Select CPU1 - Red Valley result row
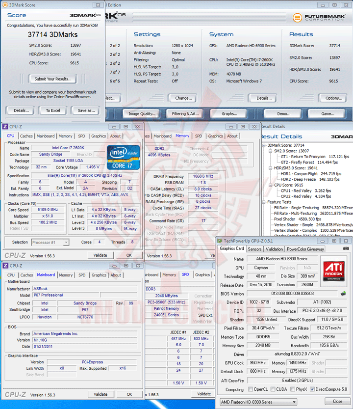353x409 pixels. (x=306, y=191)
